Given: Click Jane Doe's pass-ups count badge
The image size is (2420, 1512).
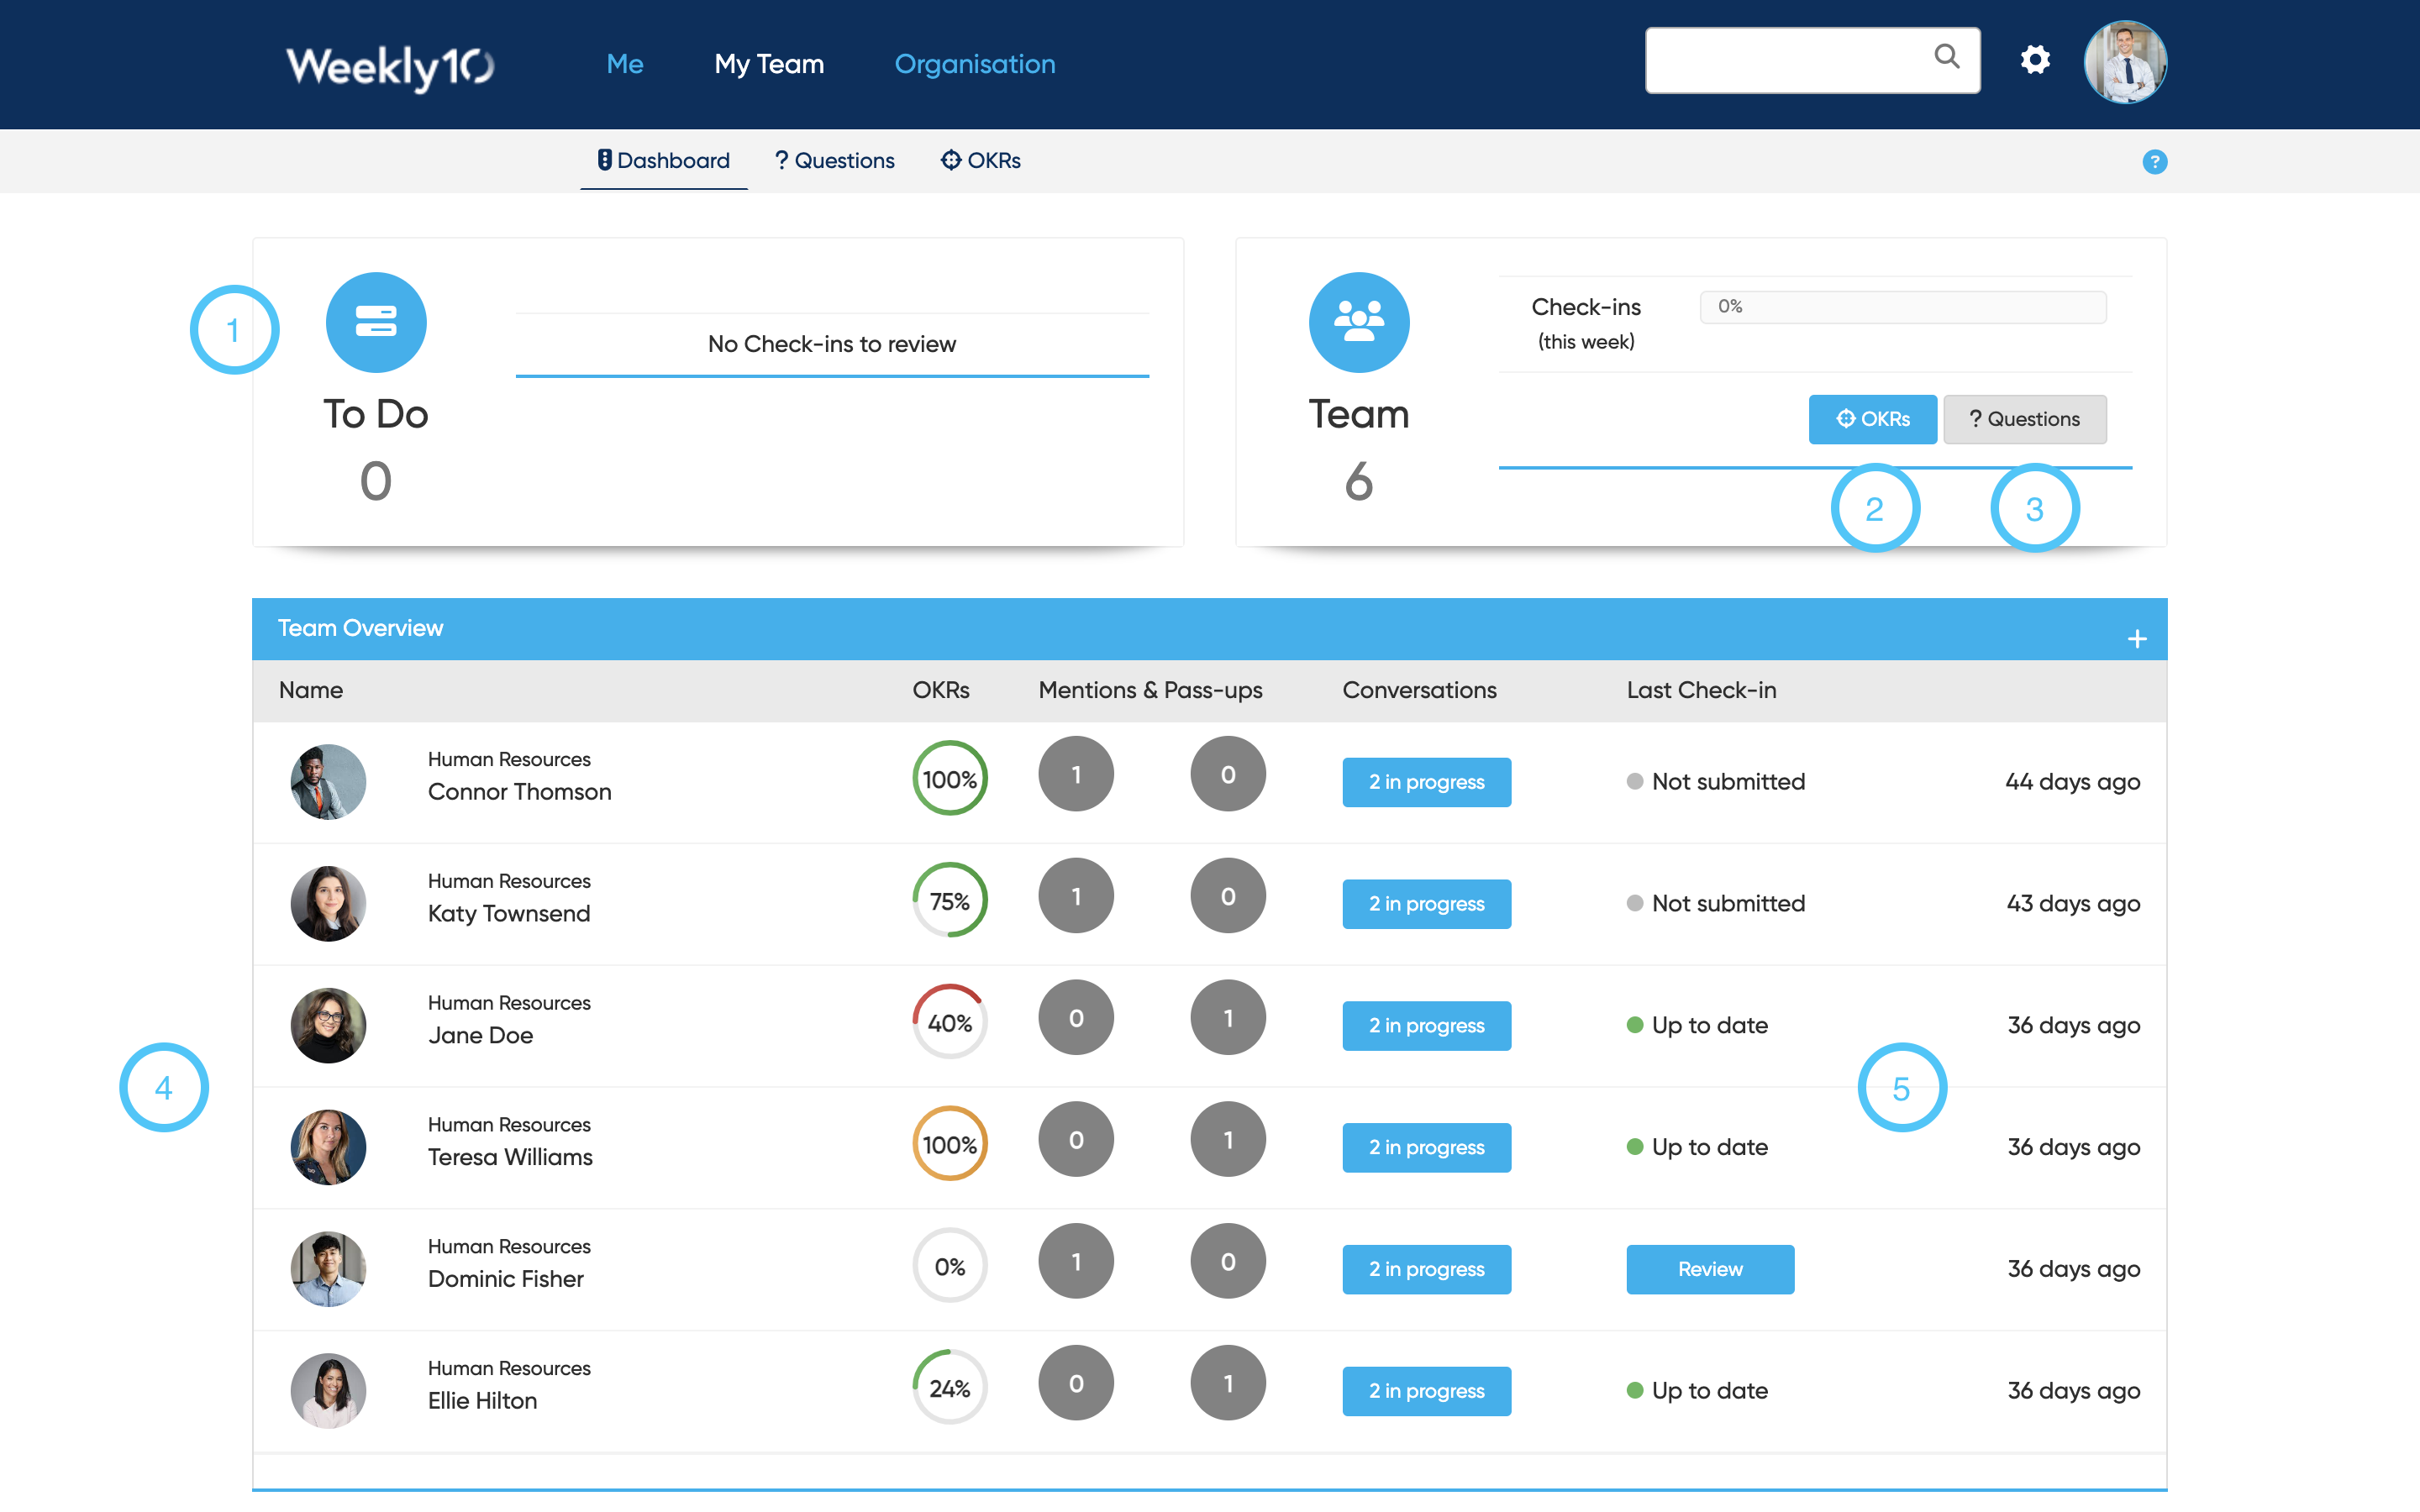Looking at the screenshot, I should pos(1227,1018).
